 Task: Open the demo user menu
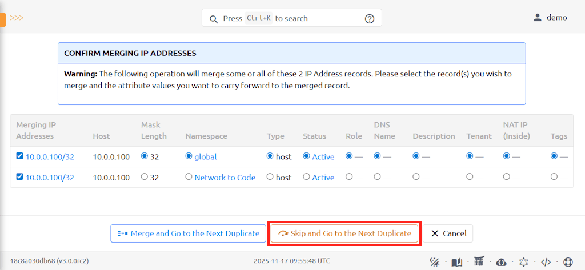(550, 18)
